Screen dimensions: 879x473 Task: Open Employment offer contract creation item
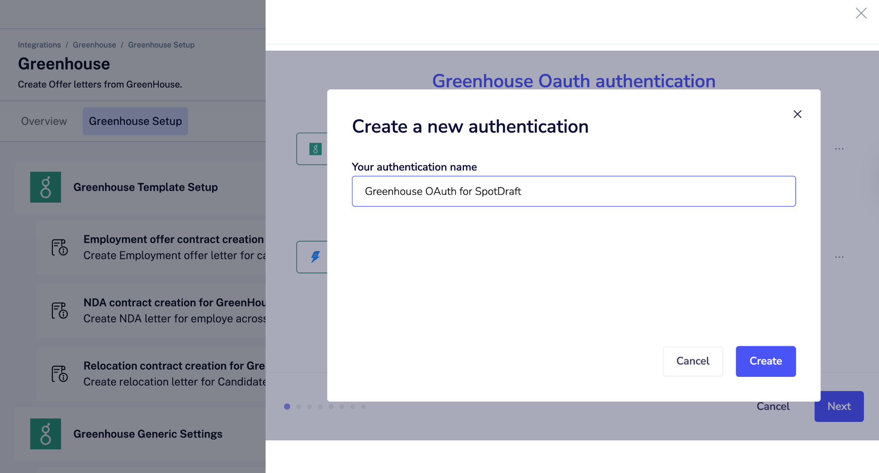click(151, 247)
